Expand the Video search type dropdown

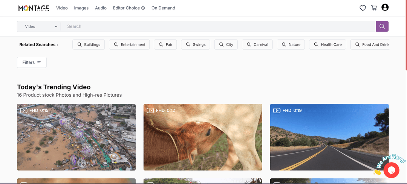pos(39,26)
